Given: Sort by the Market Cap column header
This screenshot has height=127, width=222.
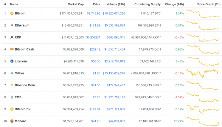Looking at the screenshot, I should tap(76, 4).
